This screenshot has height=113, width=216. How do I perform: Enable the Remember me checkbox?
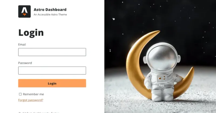pyautogui.click(x=20, y=94)
